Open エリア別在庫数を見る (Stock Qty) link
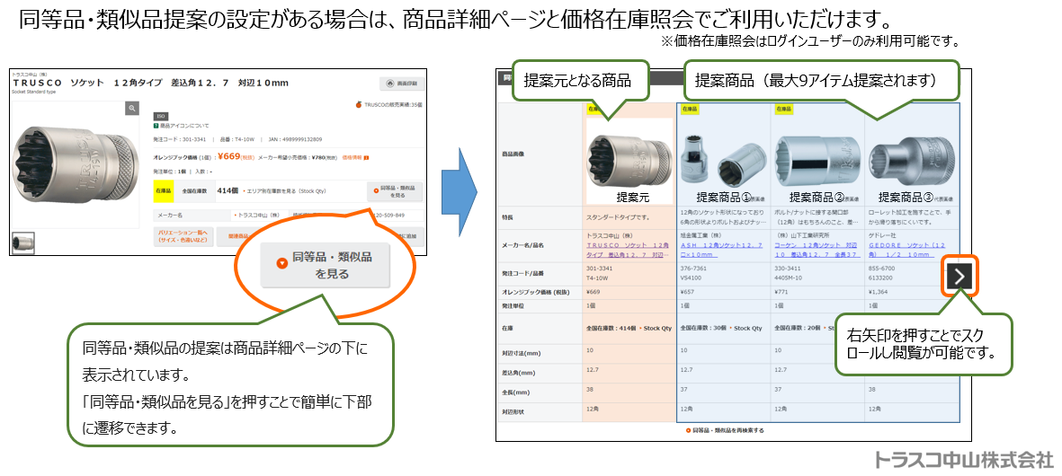This screenshot has width=1062, height=476. (285, 191)
